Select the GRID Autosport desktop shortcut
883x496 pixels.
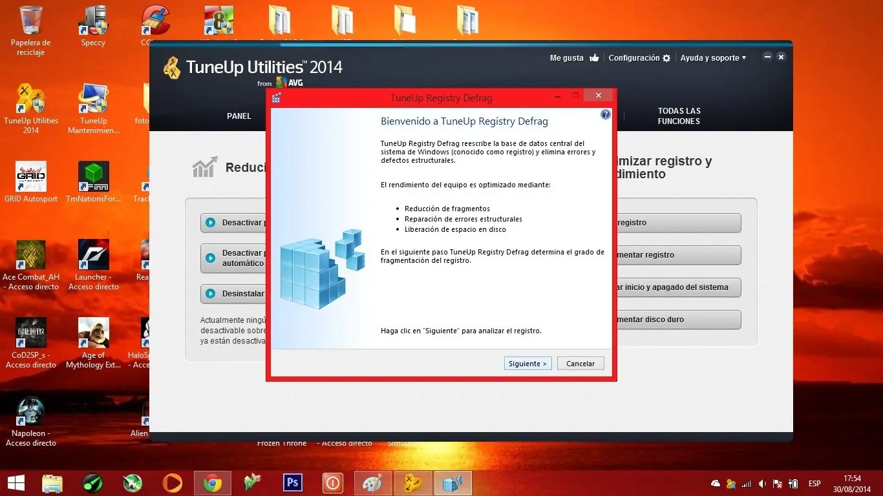click(31, 183)
